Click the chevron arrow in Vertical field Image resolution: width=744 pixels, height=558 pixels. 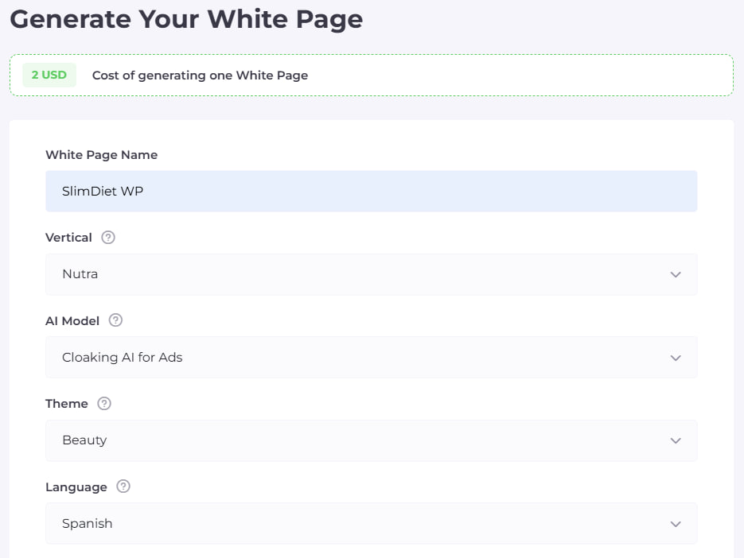pos(676,274)
